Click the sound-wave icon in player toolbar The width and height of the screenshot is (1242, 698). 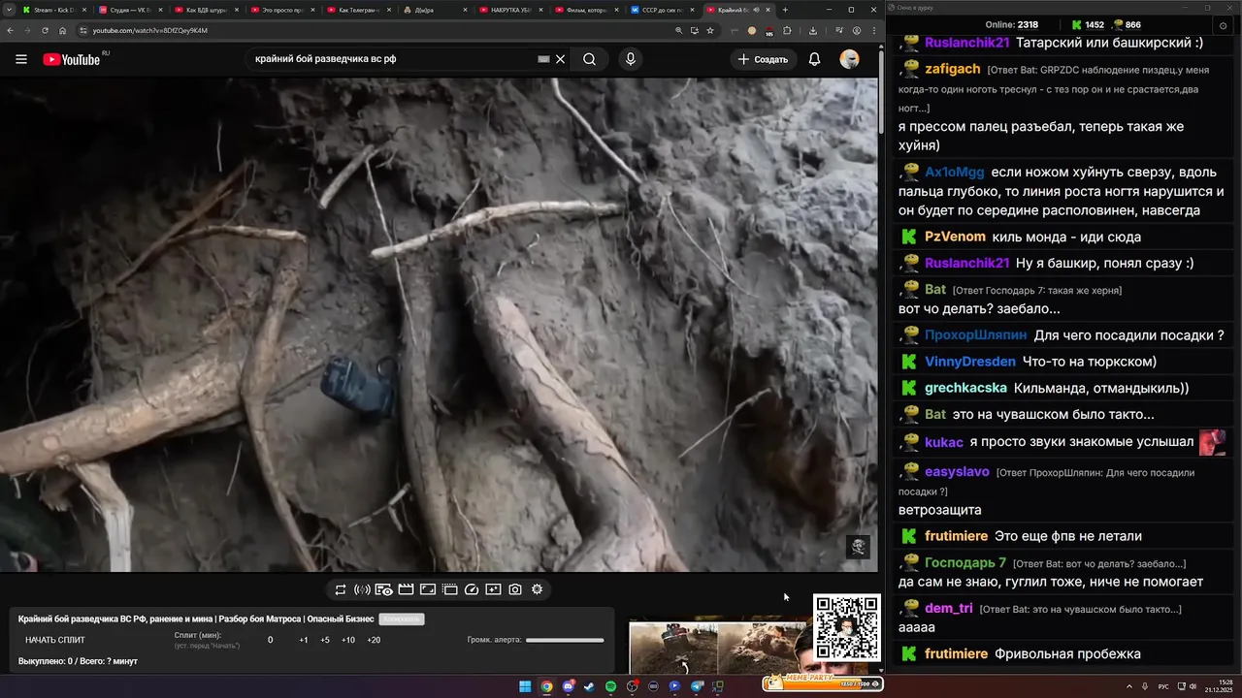tap(362, 589)
